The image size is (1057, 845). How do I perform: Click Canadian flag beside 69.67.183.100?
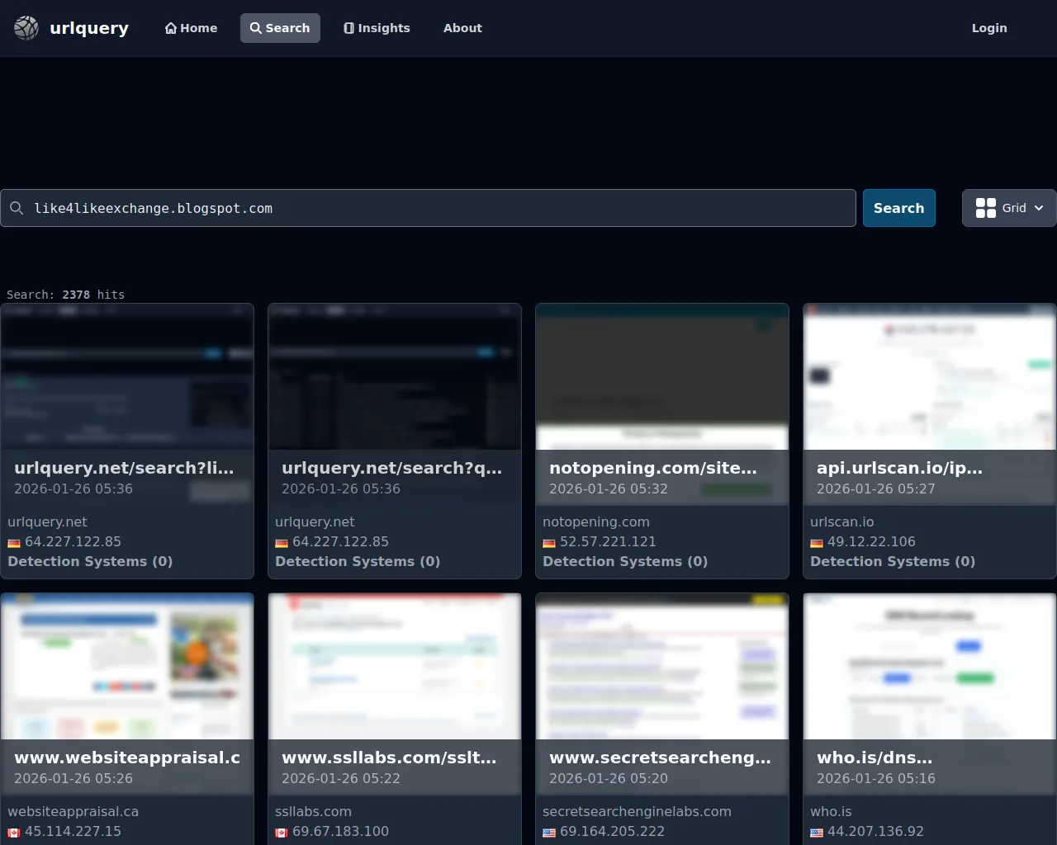pyautogui.click(x=282, y=833)
